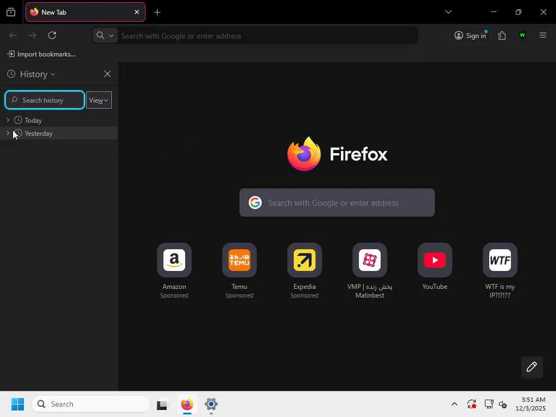The width and height of the screenshot is (556, 417).
Task: Show hidden system tray icons
Action: [454, 404]
